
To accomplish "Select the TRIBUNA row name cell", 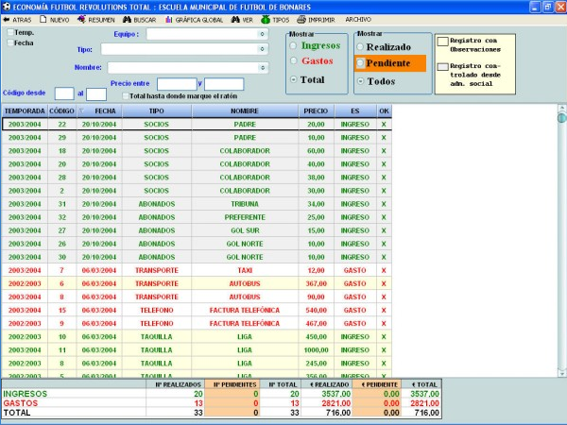I will coord(245,204).
